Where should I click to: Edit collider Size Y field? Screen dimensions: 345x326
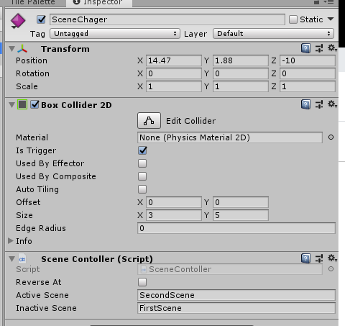(x=241, y=215)
